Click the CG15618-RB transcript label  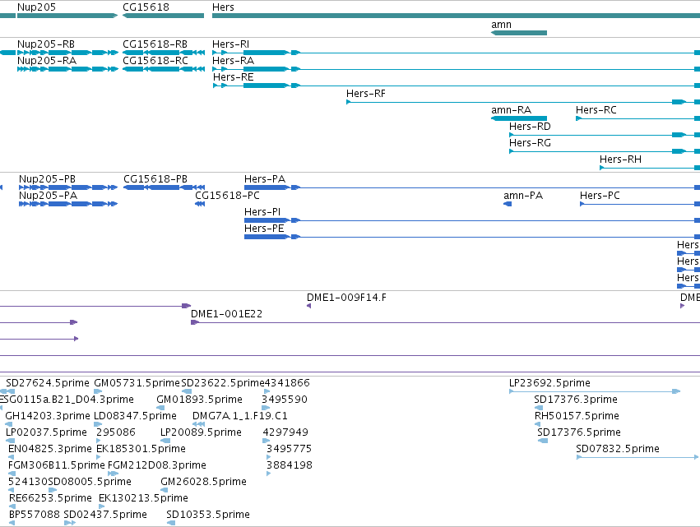[x=155, y=44]
